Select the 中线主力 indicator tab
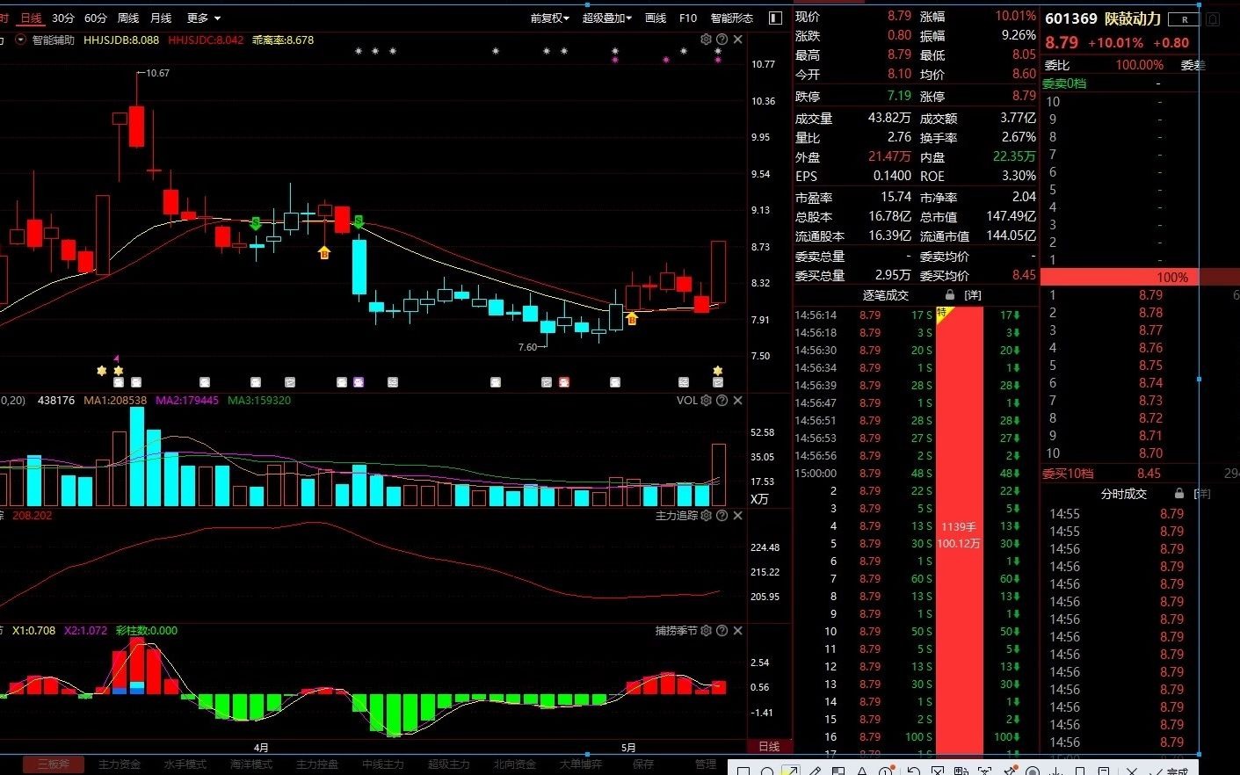1240x775 pixels. pyautogui.click(x=383, y=764)
